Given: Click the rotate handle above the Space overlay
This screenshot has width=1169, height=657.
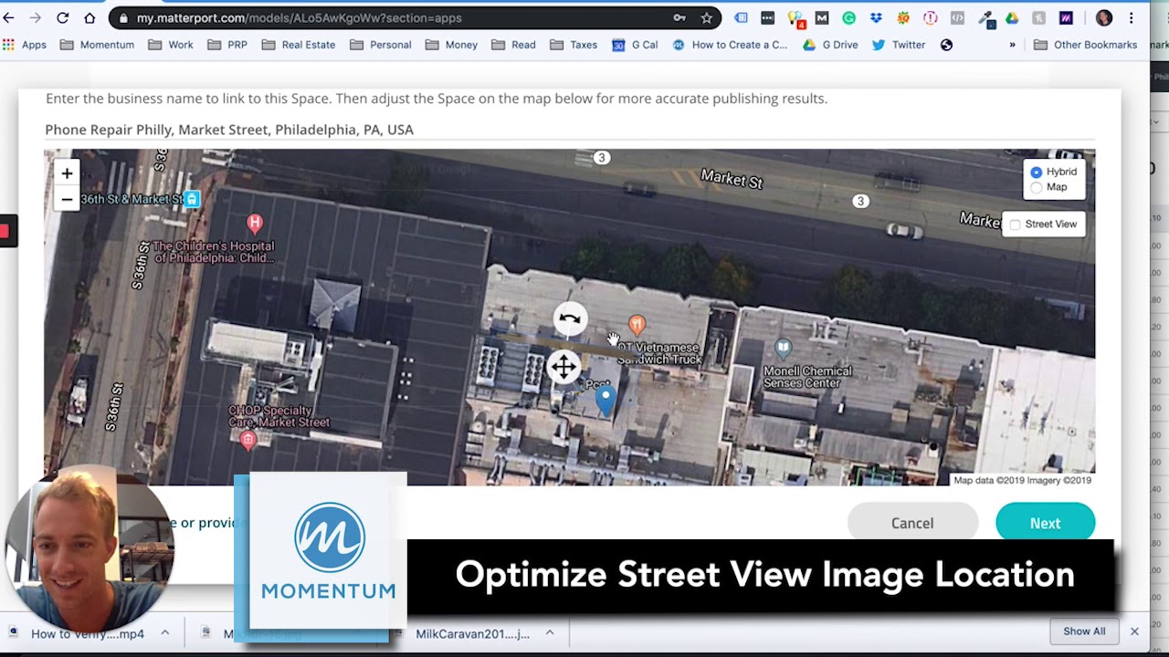Looking at the screenshot, I should click(570, 318).
